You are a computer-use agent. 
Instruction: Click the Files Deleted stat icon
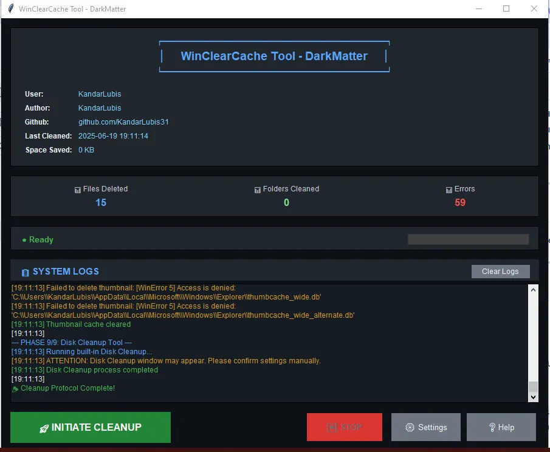click(77, 189)
